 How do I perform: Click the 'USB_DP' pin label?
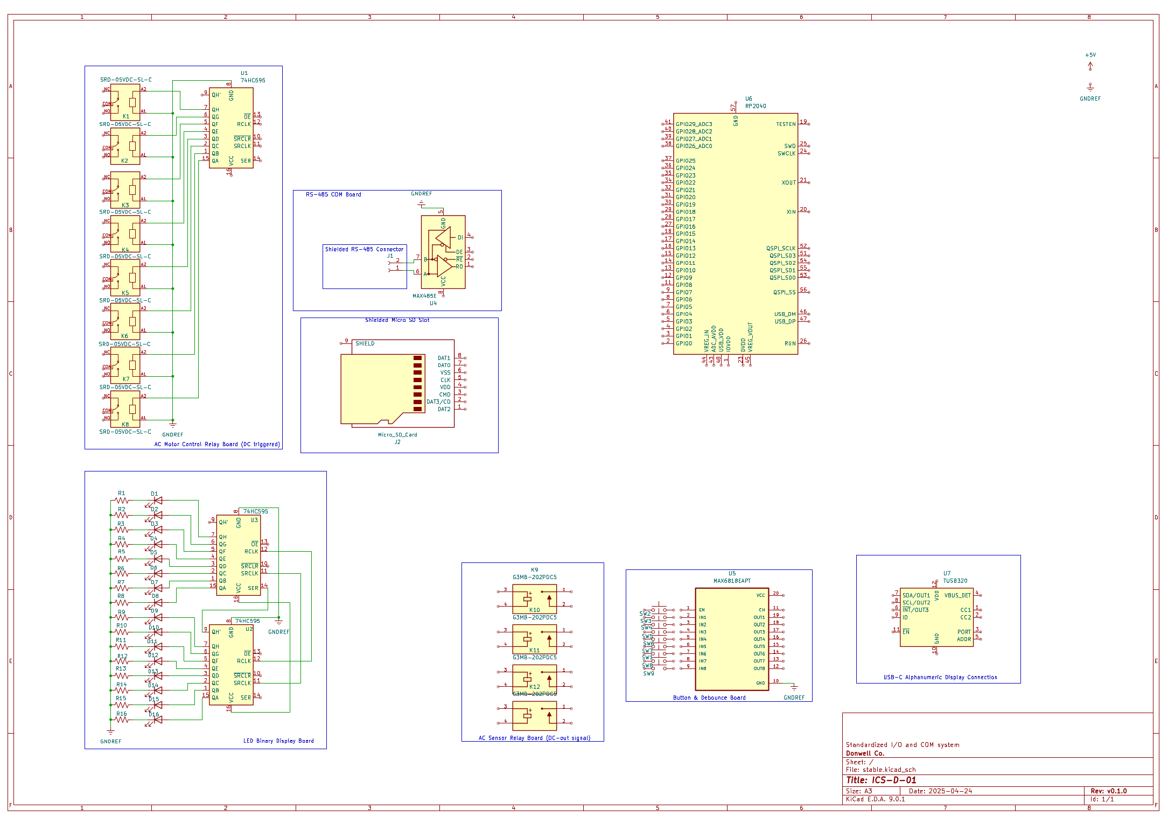[x=785, y=322]
